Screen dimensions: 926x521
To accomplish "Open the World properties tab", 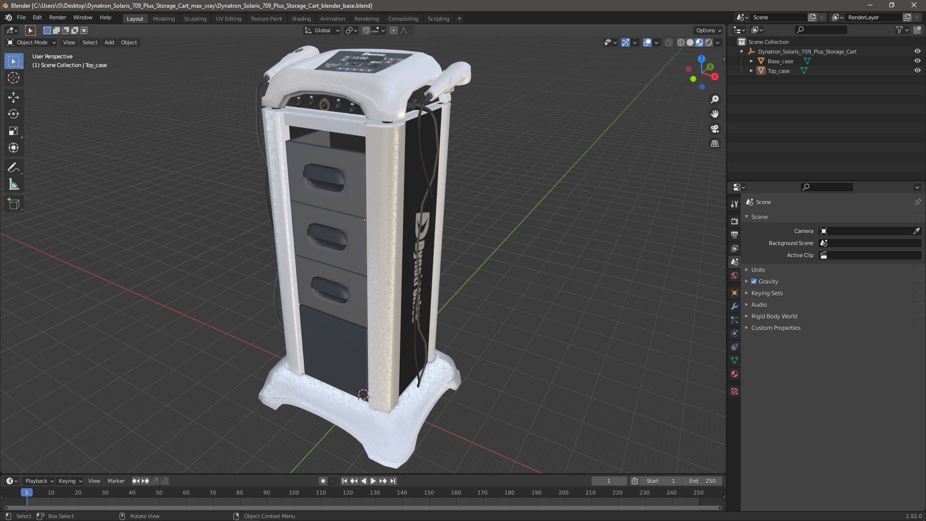I will 735,275.
